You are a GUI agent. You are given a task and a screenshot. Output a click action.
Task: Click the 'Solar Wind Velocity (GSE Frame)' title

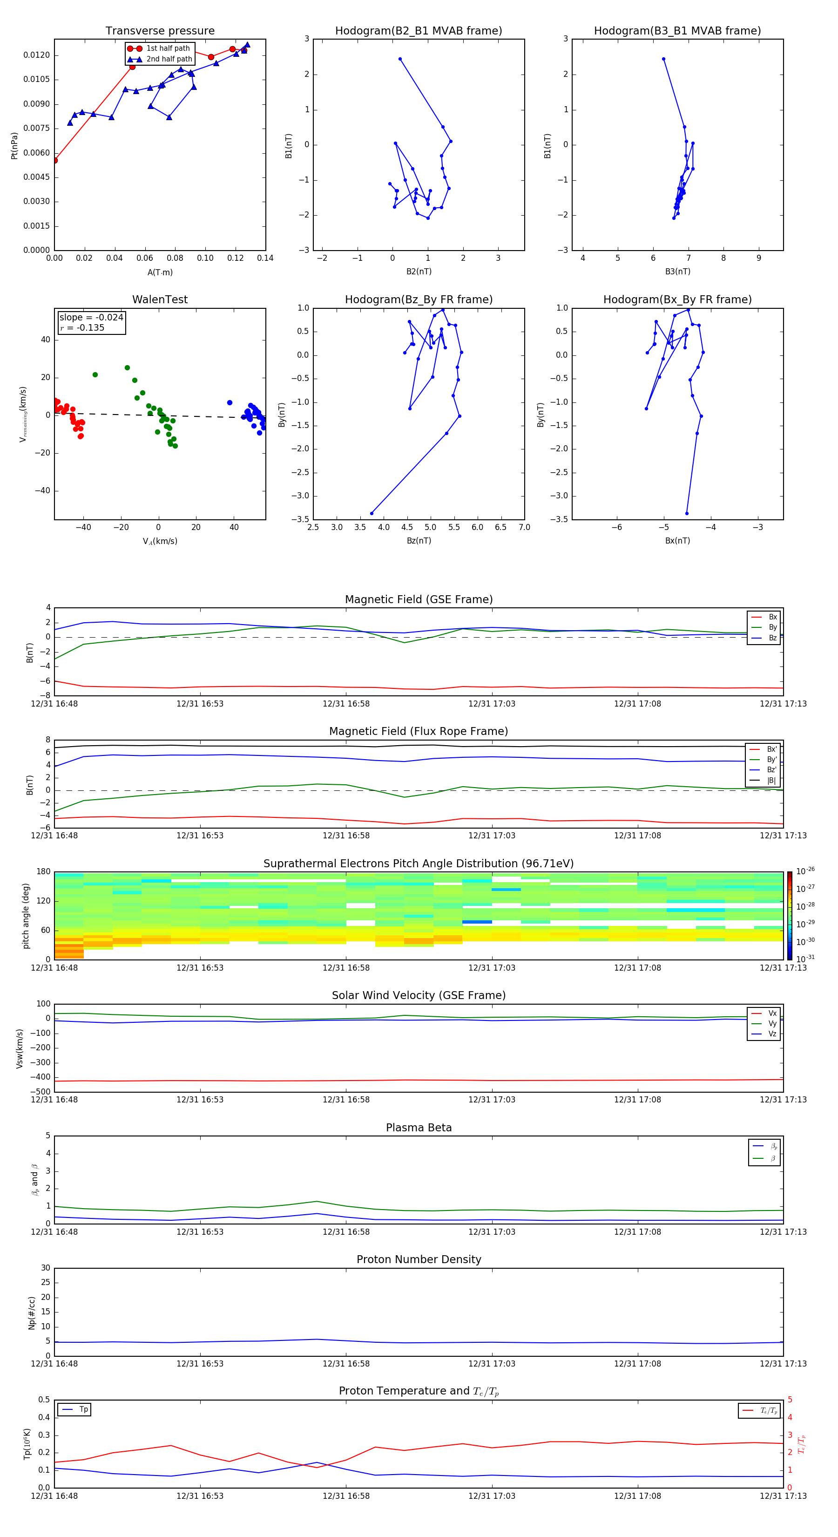click(x=419, y=996)
